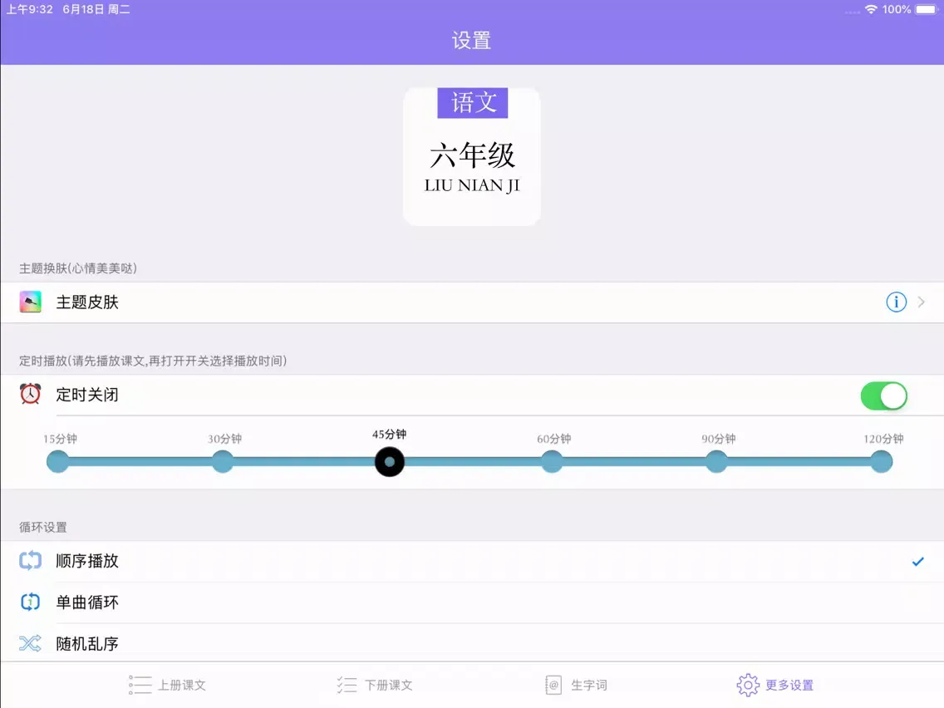This screenshot has height=708, width=944.
Task: Tap the Wi-Fi status icon
Action: 871,9
